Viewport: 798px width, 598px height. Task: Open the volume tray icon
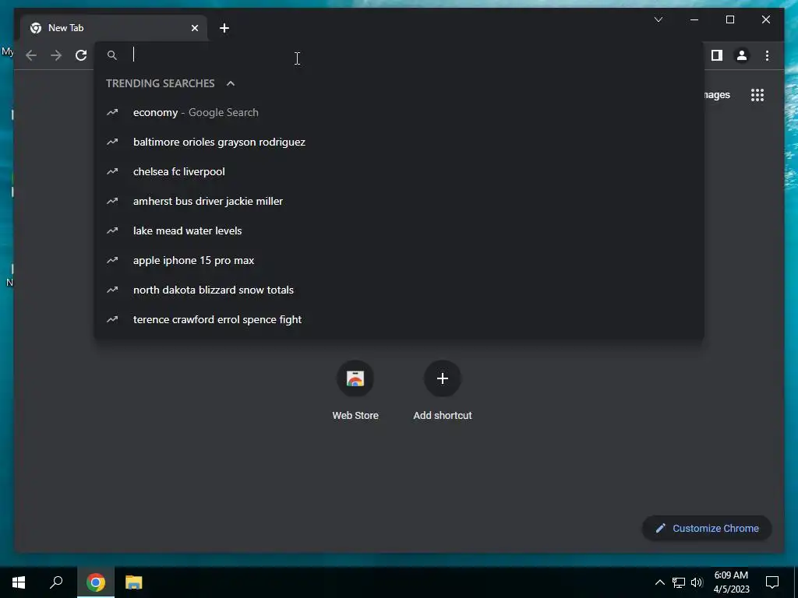tap(697, 582)
